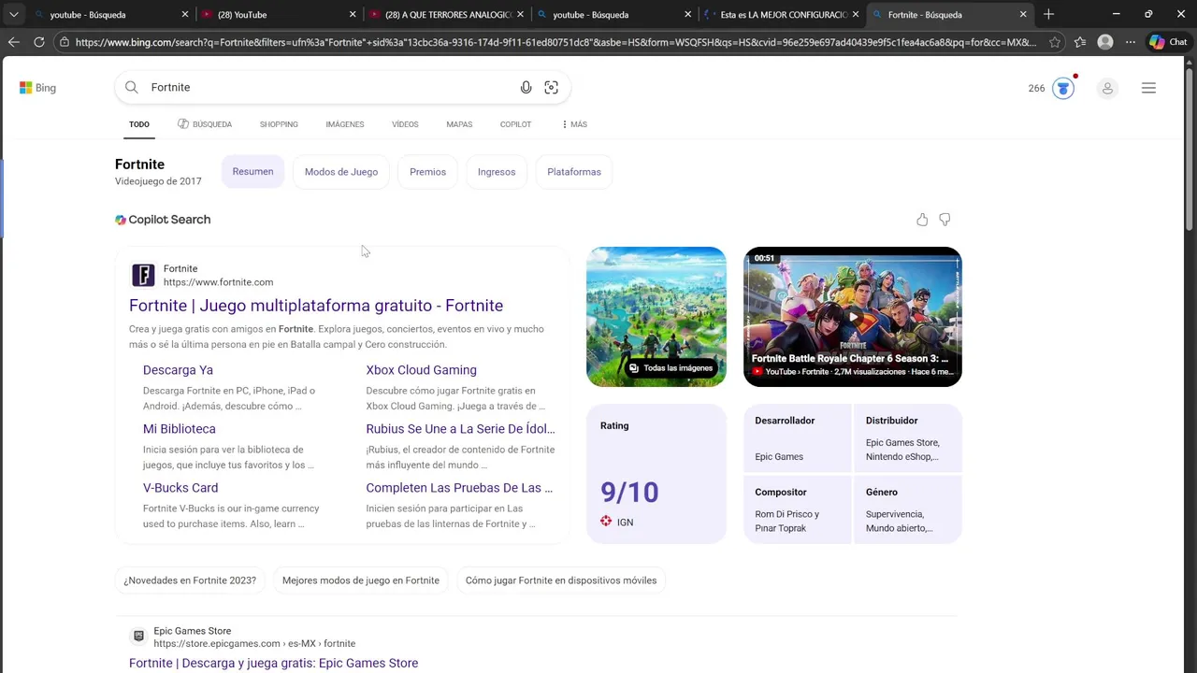Viewport: 1197px width, 673px height.
Task: Select the Plataformas chip
Action: [574, 172]
